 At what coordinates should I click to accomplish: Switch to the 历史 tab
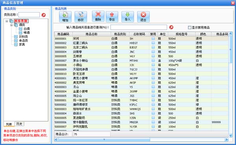point(19,124)
